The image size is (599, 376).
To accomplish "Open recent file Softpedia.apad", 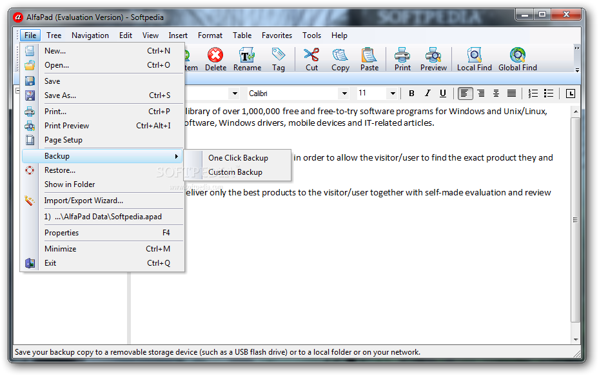I will click(103, 217).
